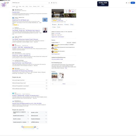Click the Save button in the knowledge panel
Viewport: 137px width, 136px height.
click(72, 25)
